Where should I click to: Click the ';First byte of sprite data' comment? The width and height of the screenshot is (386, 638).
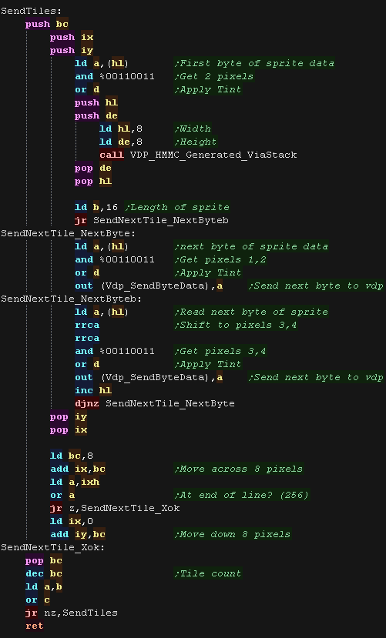[254, 63]
